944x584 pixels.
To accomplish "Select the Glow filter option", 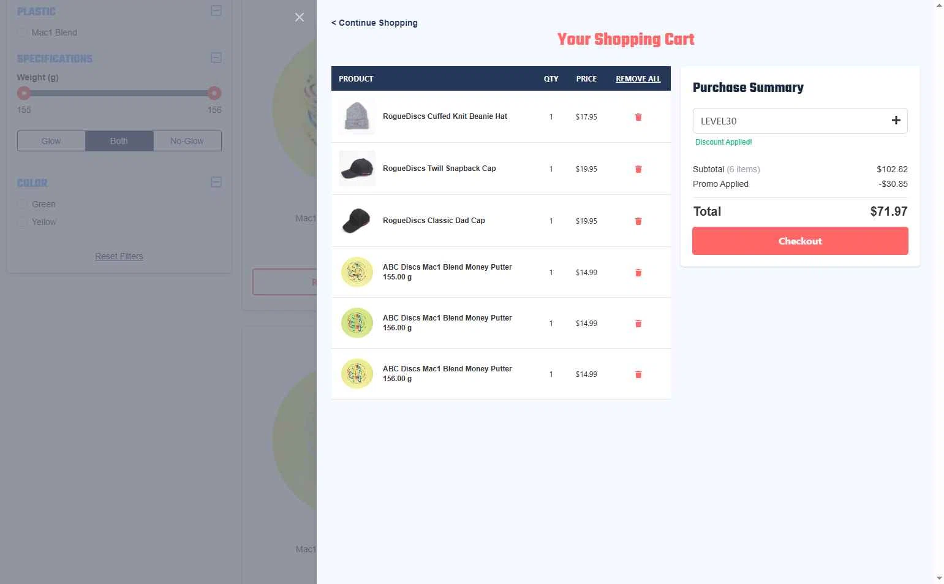I will (51, 141).
